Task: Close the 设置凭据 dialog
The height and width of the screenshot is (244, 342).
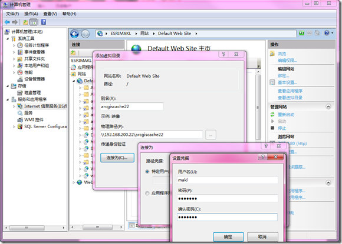Action: click(x=276, y=156)
